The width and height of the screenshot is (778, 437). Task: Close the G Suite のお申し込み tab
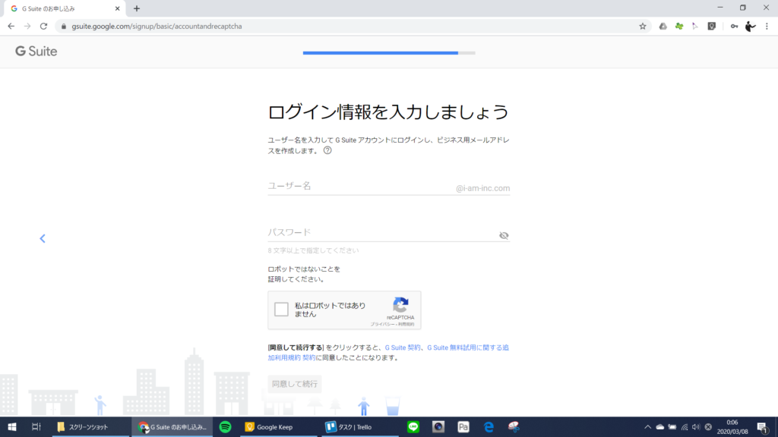pyautogui.click(x=118, y=8)
